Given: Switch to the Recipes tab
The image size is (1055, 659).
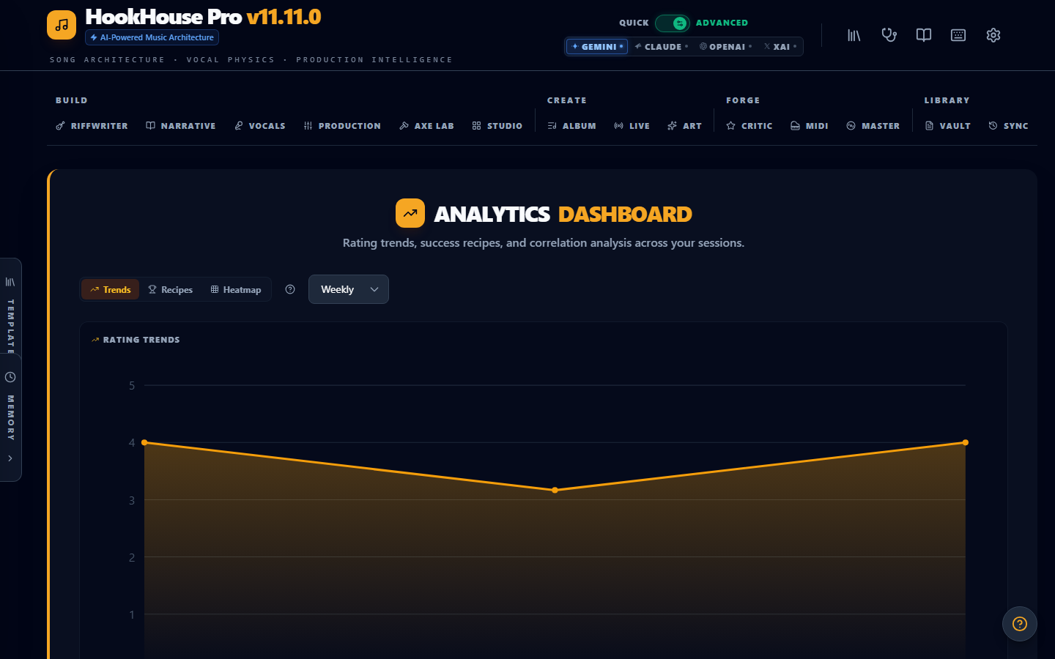Looking at the screenshot, I should click(x=170, y=289).
